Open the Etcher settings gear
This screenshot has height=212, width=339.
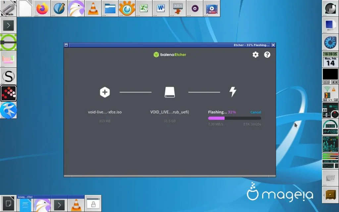(255, 55)
